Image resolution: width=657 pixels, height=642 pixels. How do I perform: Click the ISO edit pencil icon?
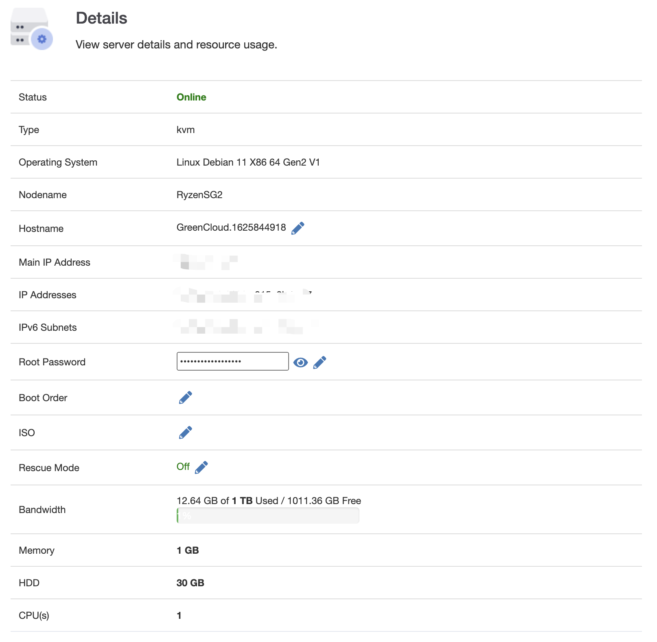(186, 432)
